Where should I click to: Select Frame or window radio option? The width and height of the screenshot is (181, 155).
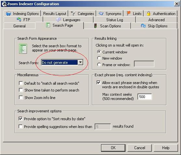pos(99,64)
